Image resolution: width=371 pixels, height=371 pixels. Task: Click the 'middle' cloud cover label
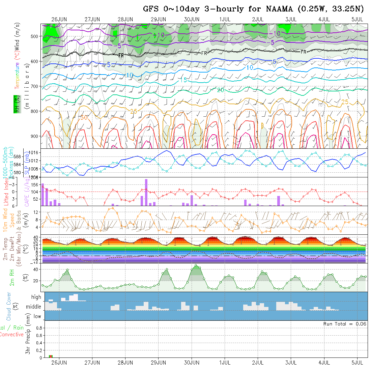click(x=33, y=307)
